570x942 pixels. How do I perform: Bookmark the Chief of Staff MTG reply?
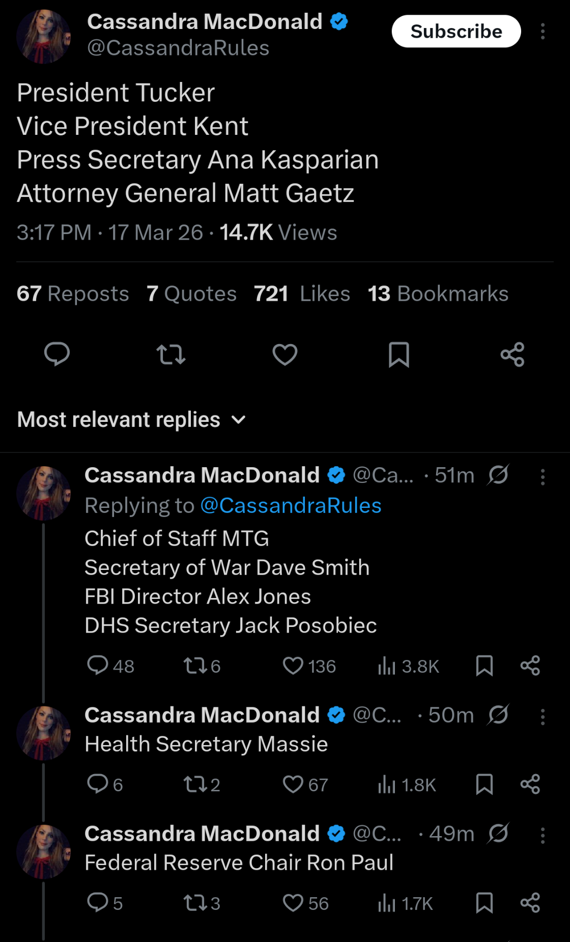[484, 666]
